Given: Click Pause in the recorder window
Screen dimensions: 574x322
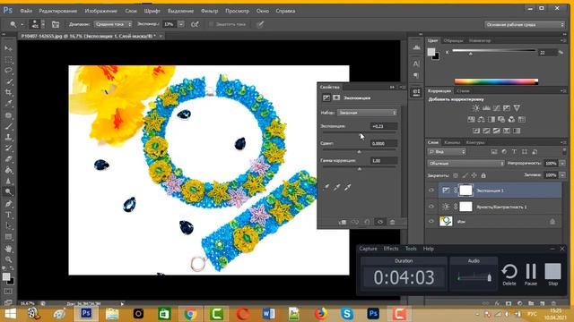Looking at the screenshot, I should [x=531, y=275].
